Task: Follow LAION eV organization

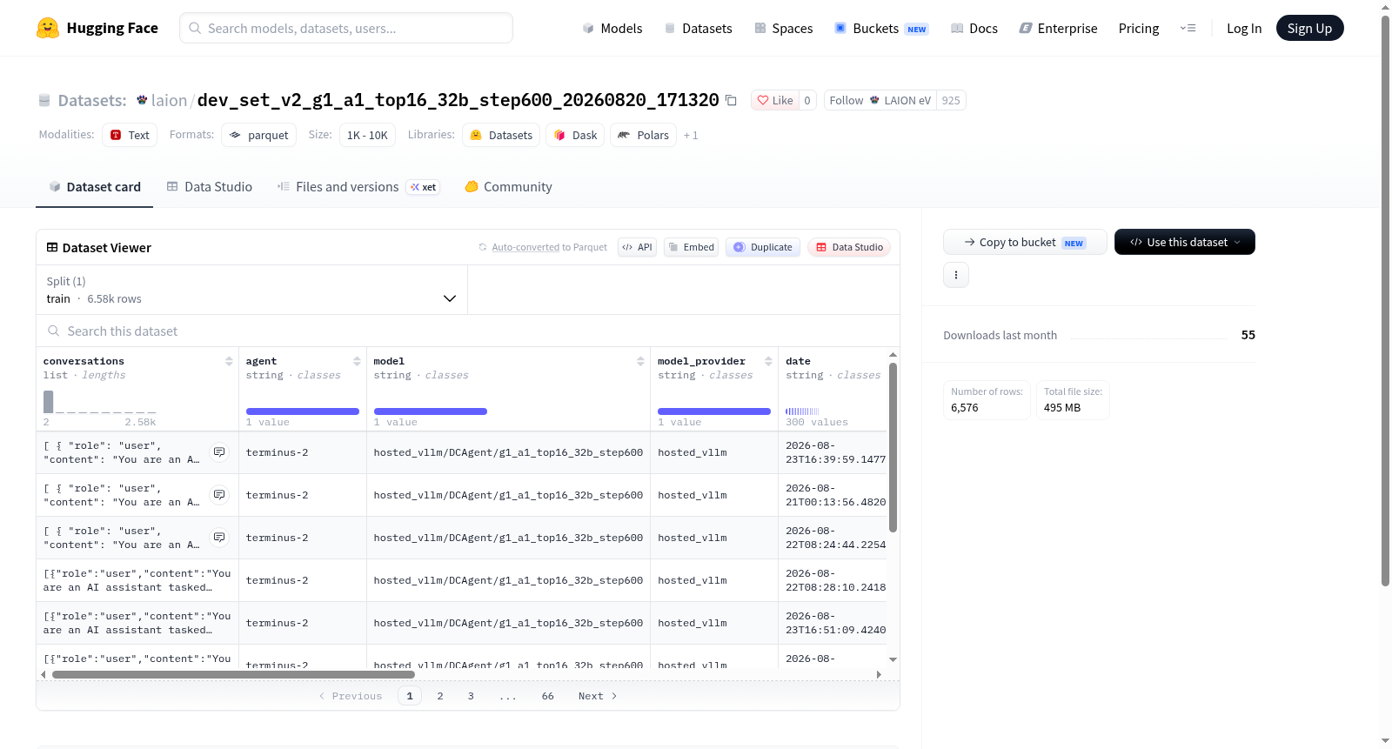Action: 880,101
